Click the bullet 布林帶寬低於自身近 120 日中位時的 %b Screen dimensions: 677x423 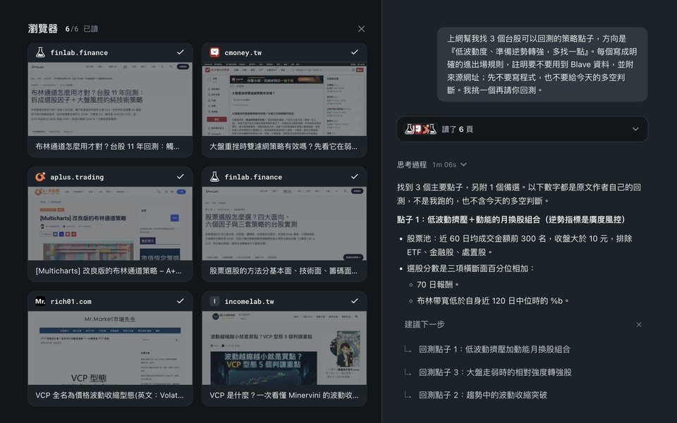click(x=494, y=301)
